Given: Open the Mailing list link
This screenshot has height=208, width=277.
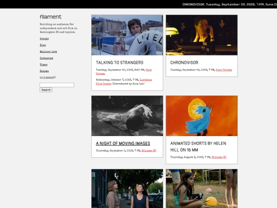Looking at the screenshot, I should click(x=48, y=52).
